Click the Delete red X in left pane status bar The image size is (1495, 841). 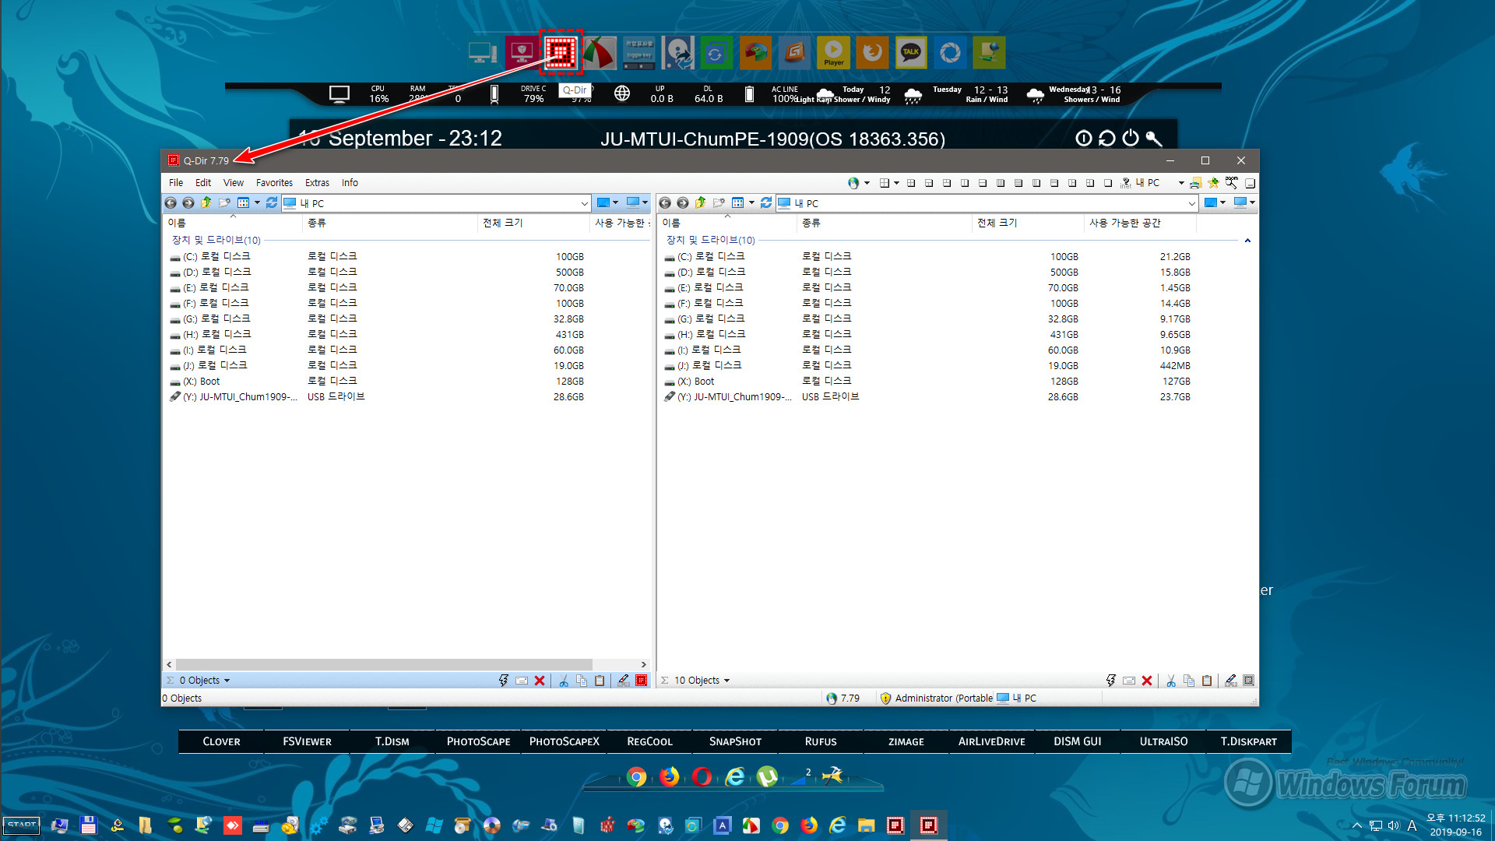[x=540, y=681]
